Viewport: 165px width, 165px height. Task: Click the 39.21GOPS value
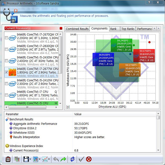(x=81, y=124)
